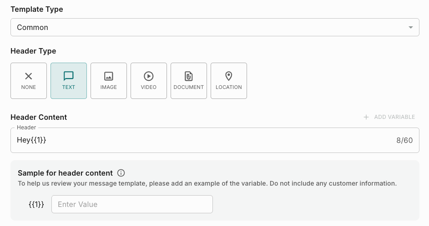Click the plus icon next to ADD VARIABLE
Screen dimensions: 429x226
(366, 117)
